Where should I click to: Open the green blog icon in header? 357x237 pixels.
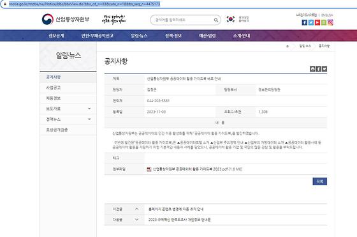(324, 22)
